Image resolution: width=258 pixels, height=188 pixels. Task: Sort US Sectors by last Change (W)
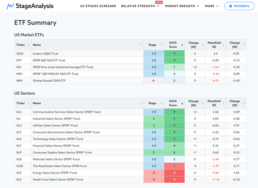[236, 103]
